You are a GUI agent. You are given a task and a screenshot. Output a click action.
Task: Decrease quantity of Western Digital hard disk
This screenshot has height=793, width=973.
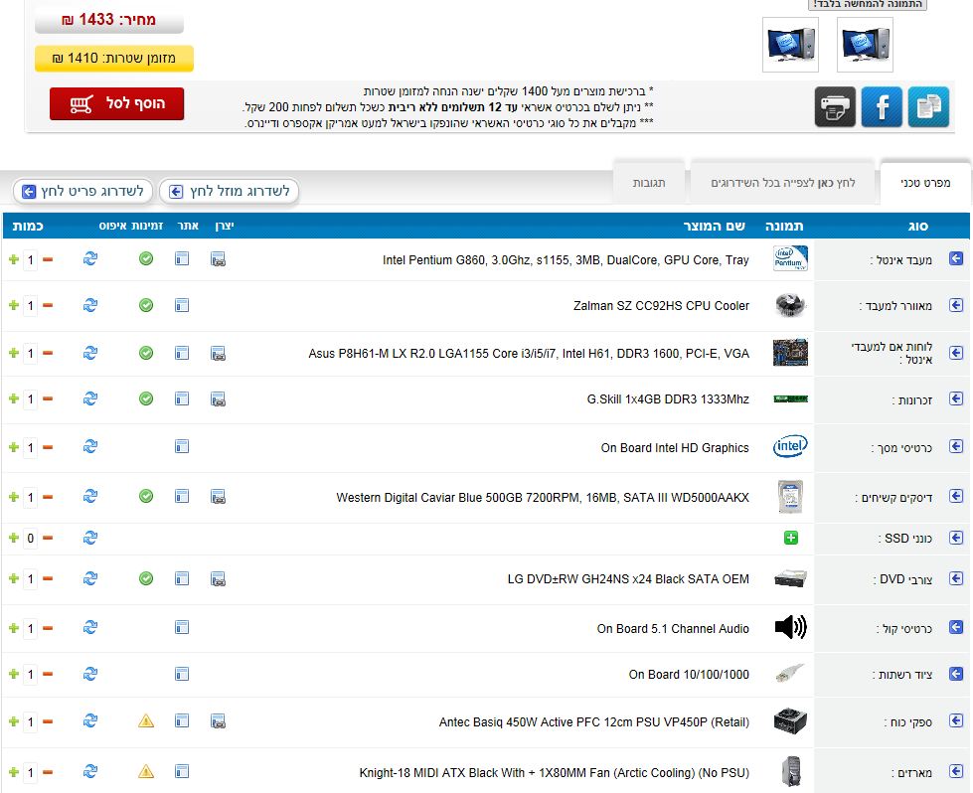click(47, 497)
